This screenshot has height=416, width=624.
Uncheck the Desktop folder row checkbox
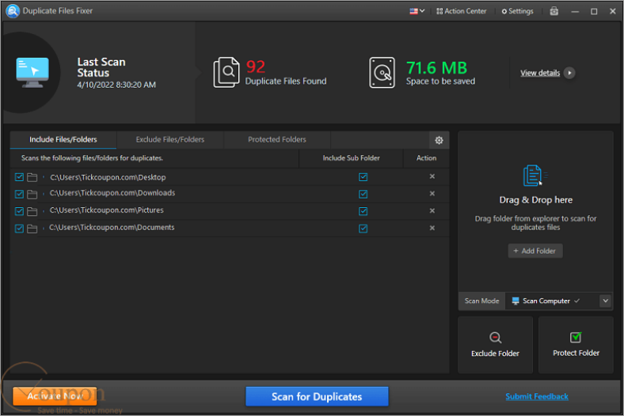[19, 177]
